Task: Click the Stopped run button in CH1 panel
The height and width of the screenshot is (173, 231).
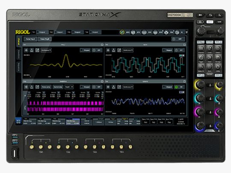Action: click(x=85, y=50)
